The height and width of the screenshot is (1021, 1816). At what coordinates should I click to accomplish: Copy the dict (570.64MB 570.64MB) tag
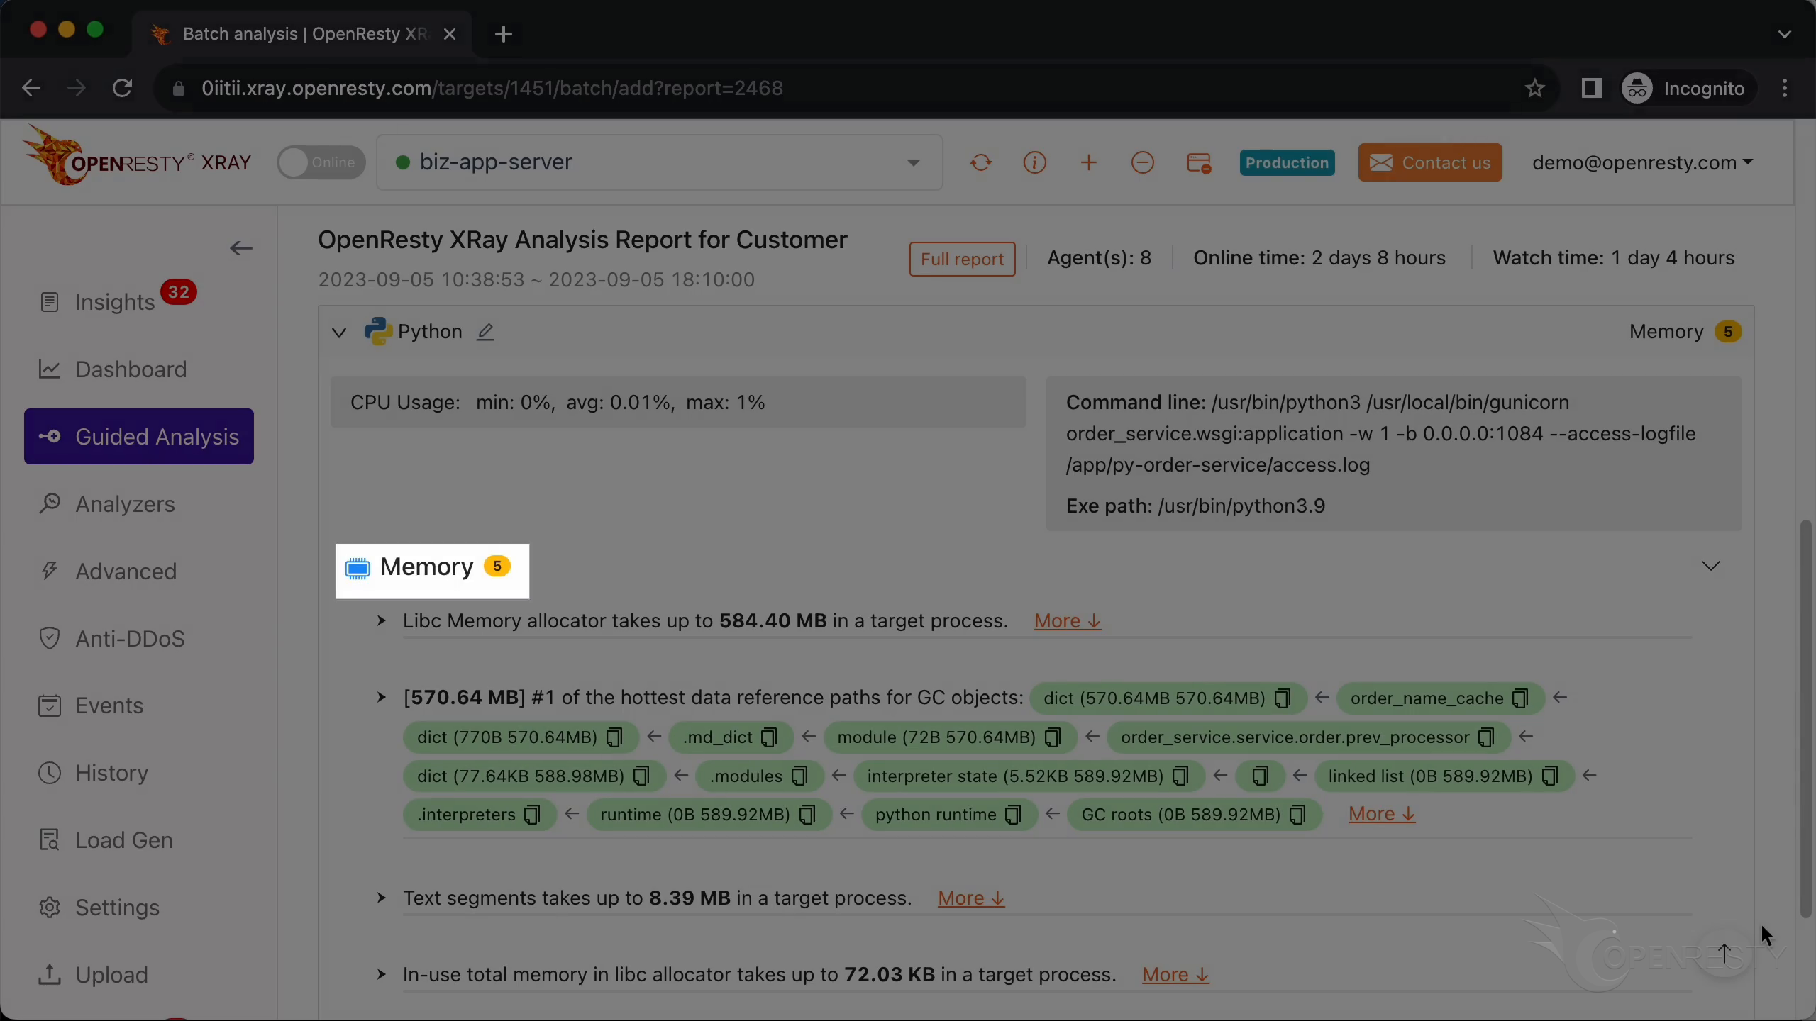[x=1283, y=699]
